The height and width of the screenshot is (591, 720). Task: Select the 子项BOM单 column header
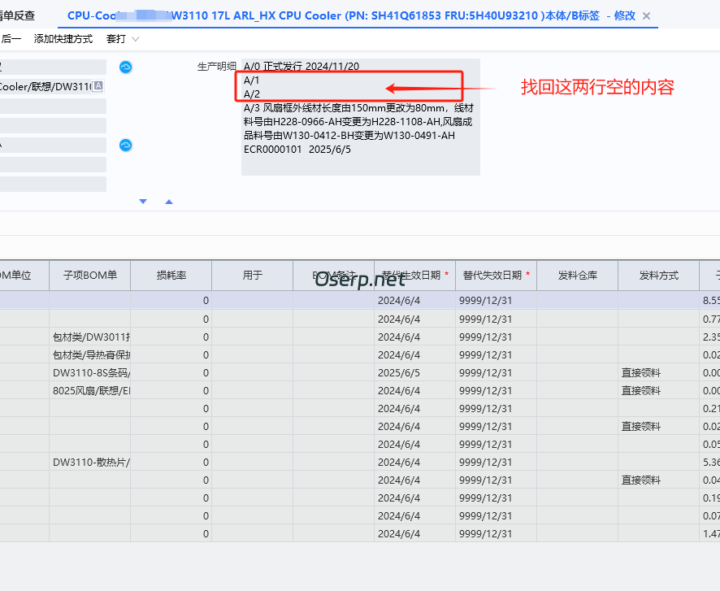click(x=89, y=276)
